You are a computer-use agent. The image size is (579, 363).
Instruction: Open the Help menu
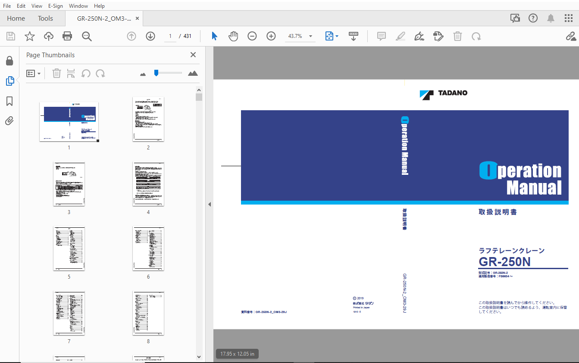pyautogui.click(x=99, y=6)
